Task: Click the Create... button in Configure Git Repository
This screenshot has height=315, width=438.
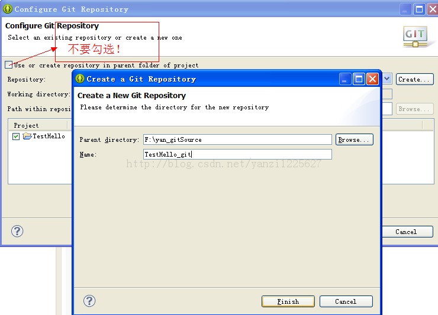Action: click(414, 79)
